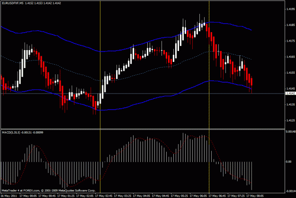296x198 pixels.
Task: Click the 17 May 04:05 time label
Action: [142, 196]
